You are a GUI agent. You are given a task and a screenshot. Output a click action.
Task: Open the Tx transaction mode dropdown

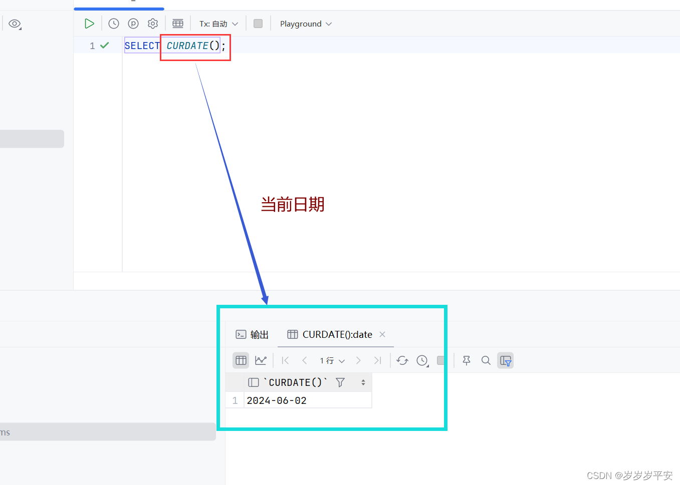[218, 24]
